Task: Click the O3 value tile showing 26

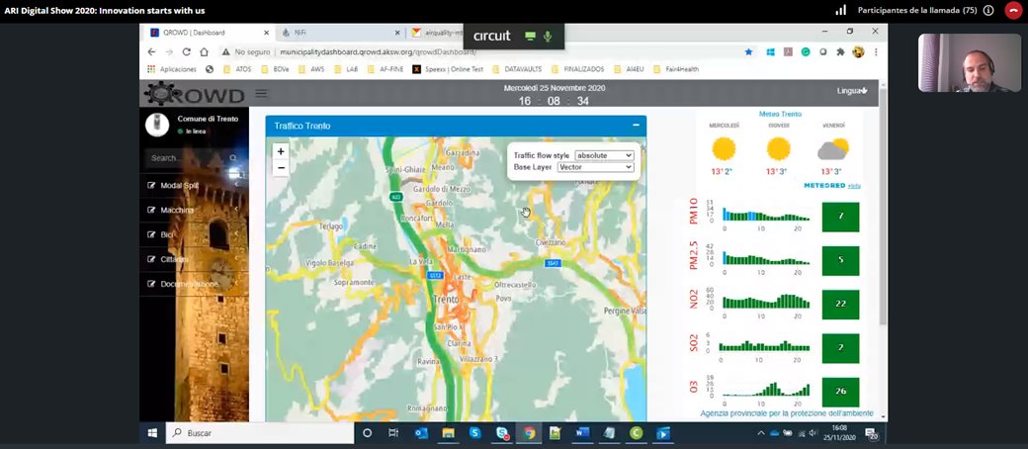Action: tap(840, 392)
